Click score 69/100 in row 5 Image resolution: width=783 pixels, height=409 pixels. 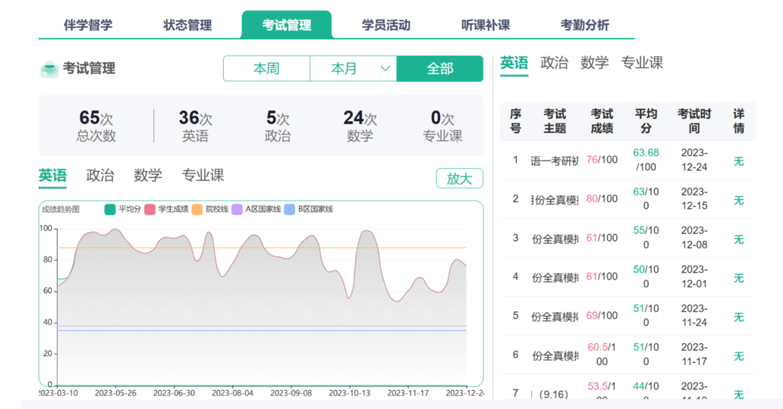coord(602,315)
